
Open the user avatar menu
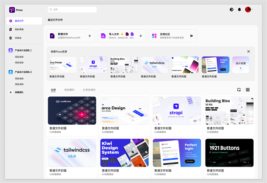click(x=248, y=9)
